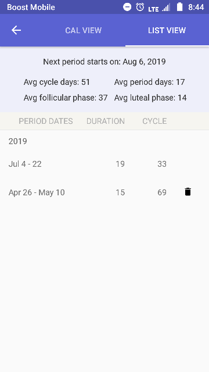Tap Avg follicular phase statistic
The image size is (209, 372).
pyautogui.click(x=66, y=98)
